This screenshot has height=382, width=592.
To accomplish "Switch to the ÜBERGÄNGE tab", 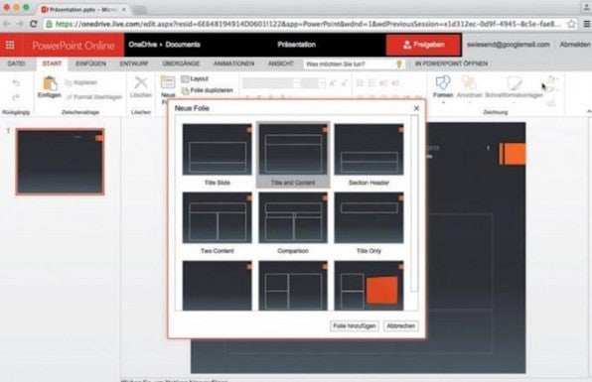I will (181, 64).
